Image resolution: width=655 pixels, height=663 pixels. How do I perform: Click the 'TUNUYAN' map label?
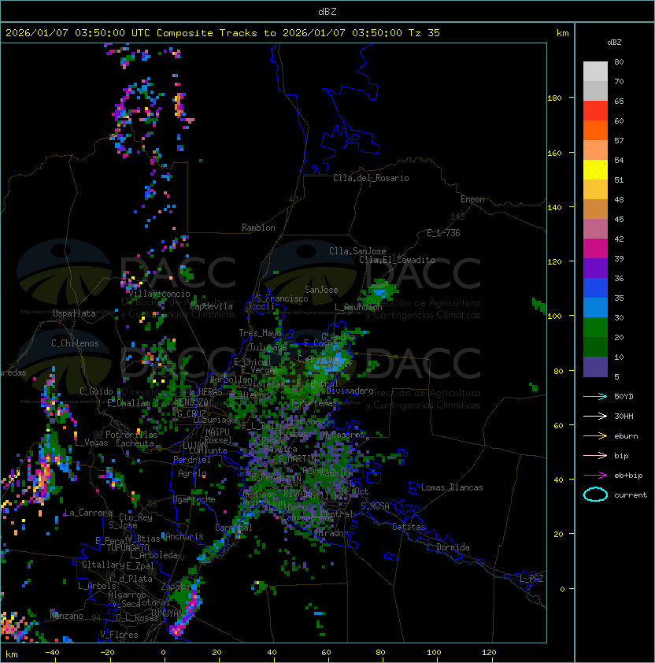(x=167, y=613)
